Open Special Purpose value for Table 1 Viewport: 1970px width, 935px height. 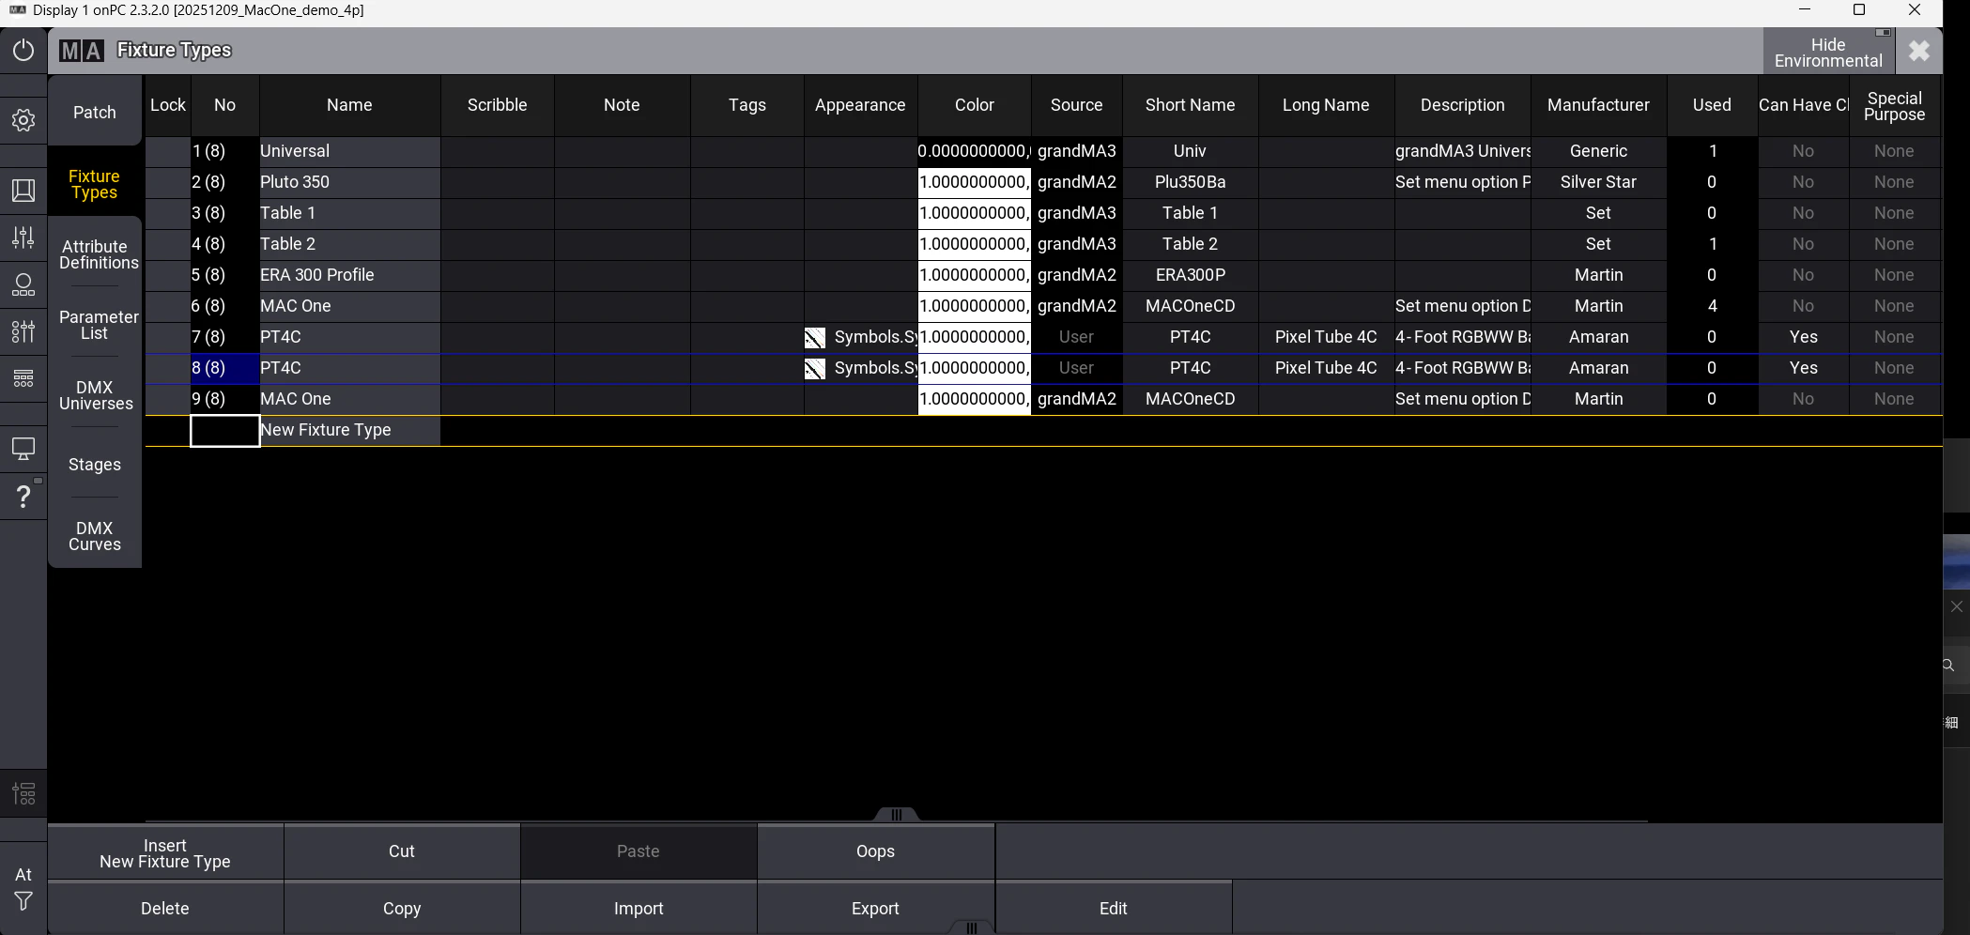pyautogui.click(x=1894, y=213)
